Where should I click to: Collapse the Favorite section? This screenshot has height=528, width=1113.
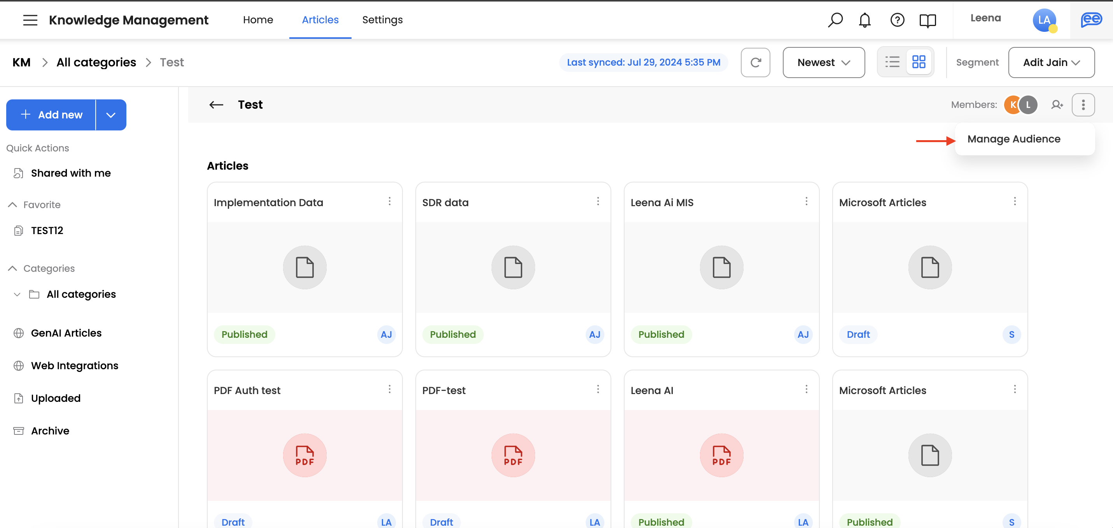point(12,205)
